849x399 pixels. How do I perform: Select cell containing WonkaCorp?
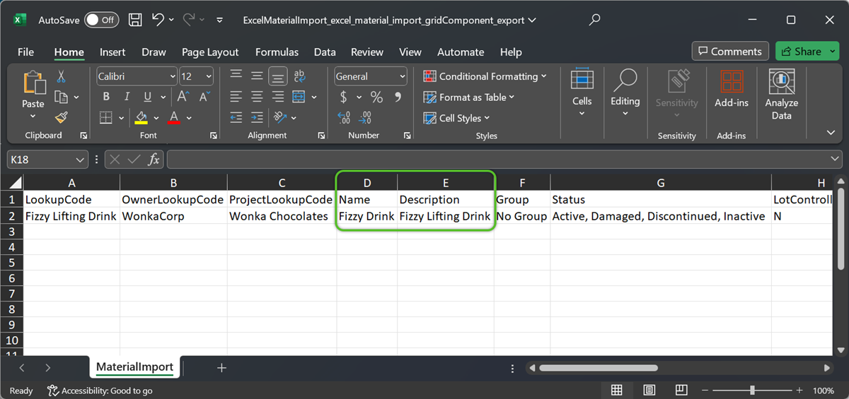point(173,216)
